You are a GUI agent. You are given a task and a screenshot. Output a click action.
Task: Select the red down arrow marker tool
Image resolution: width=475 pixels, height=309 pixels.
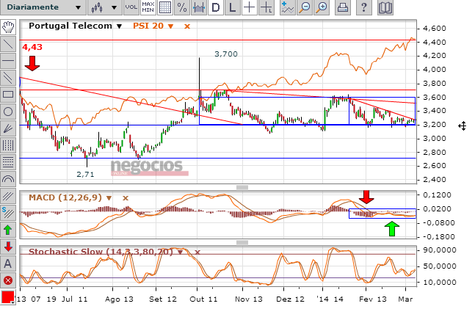point(8,247)
